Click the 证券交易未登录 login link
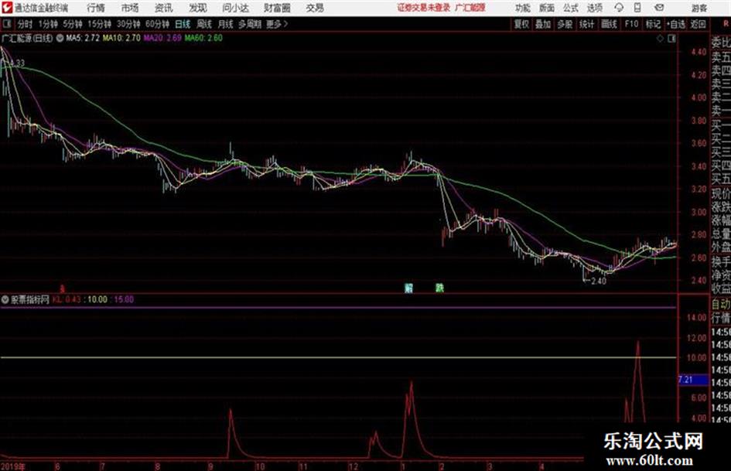Viewport: 731px width, 471px height. click(x=423, y=8)
